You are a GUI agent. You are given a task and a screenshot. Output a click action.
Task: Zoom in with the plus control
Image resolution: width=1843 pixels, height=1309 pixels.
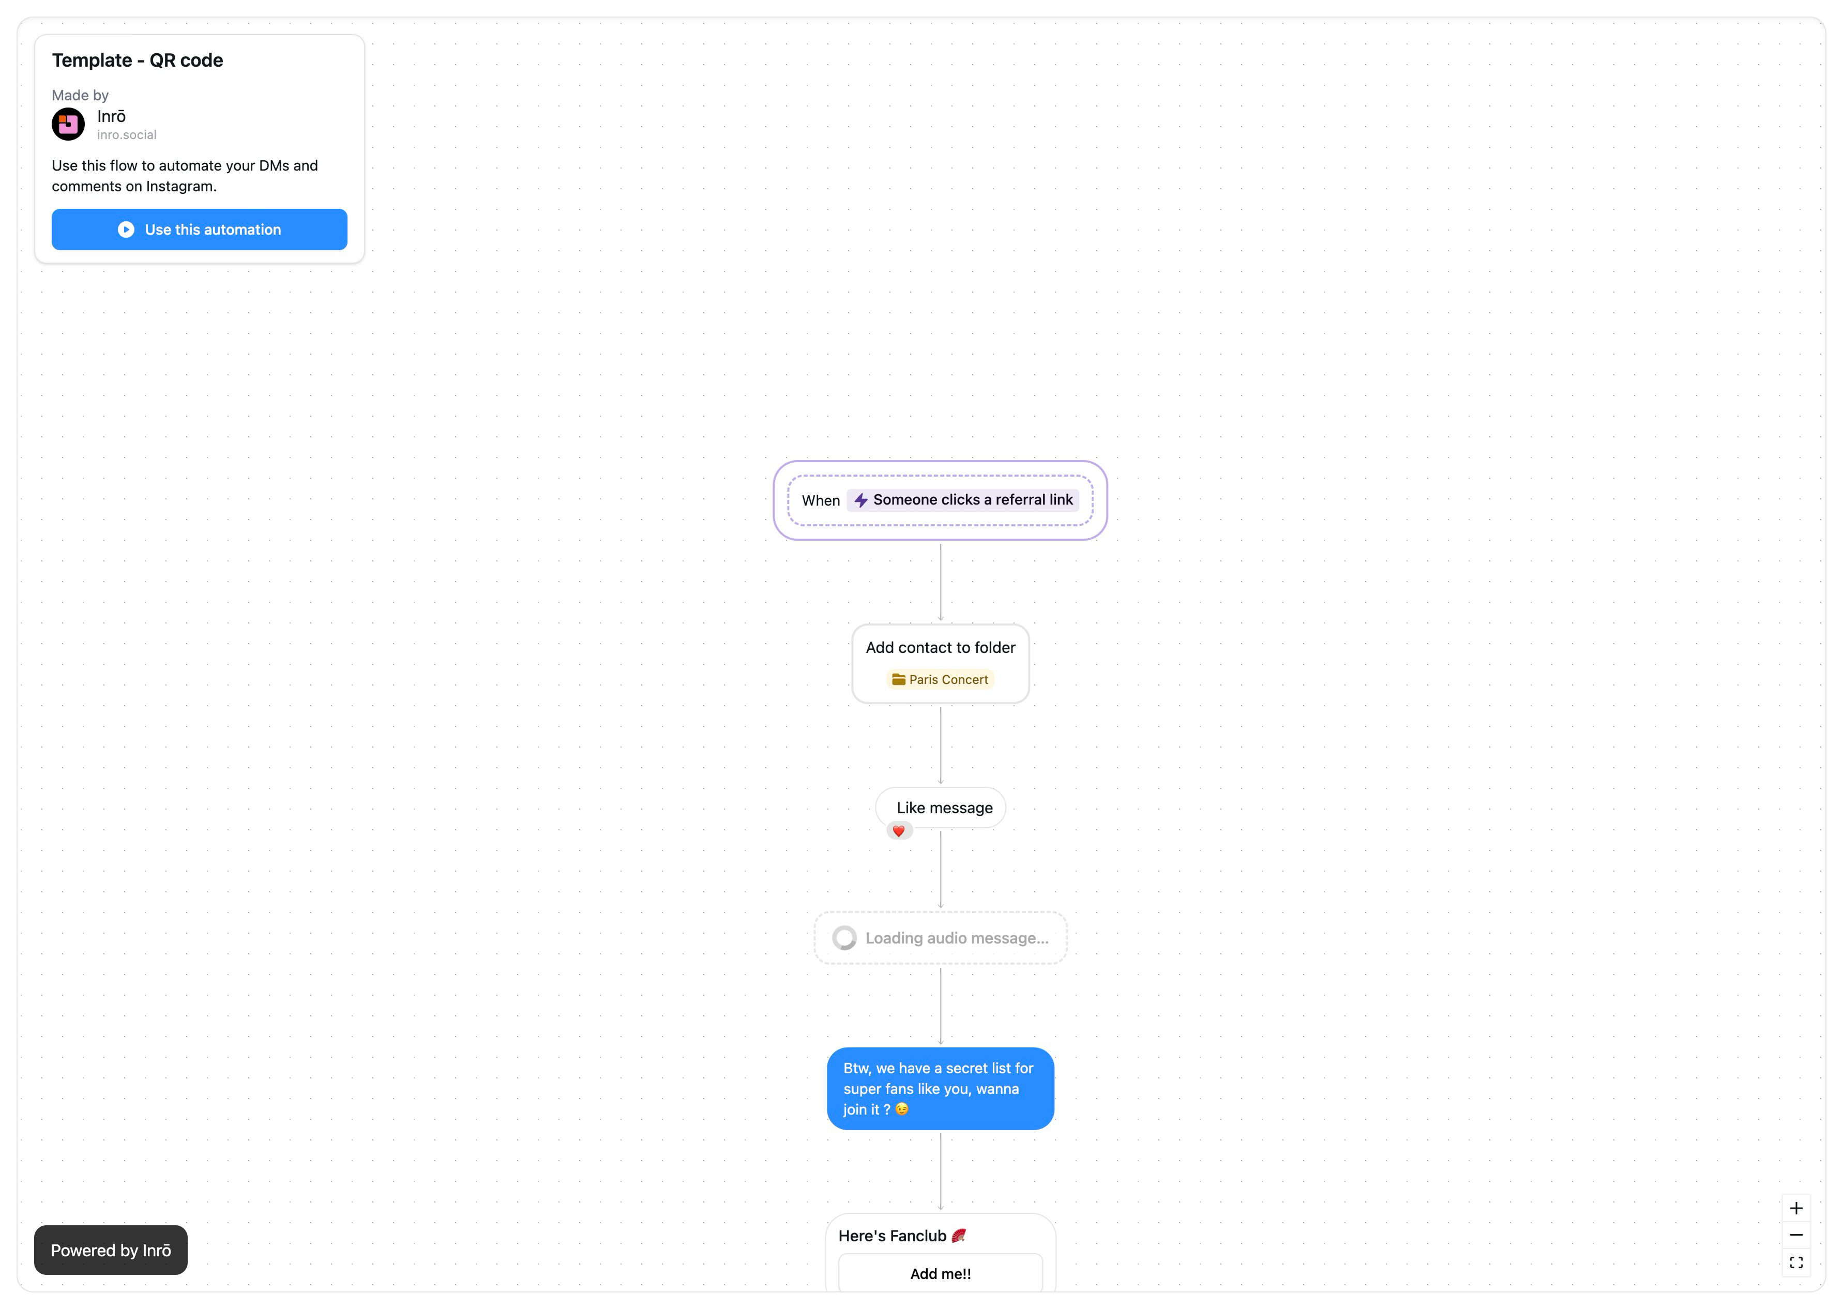pyautogui.click(x=1796, y=1208)
